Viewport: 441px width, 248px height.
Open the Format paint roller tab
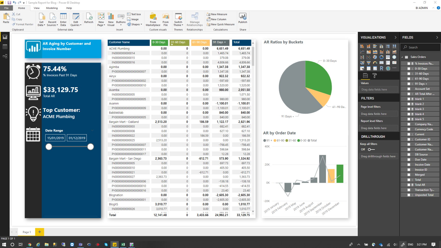point(375,76)
